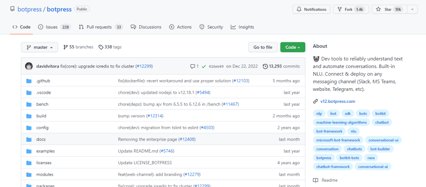The height and width of the screenshot is (187, 426).
Task: Click the bell icon in Notifications
Action: click(x=299, y=9)
